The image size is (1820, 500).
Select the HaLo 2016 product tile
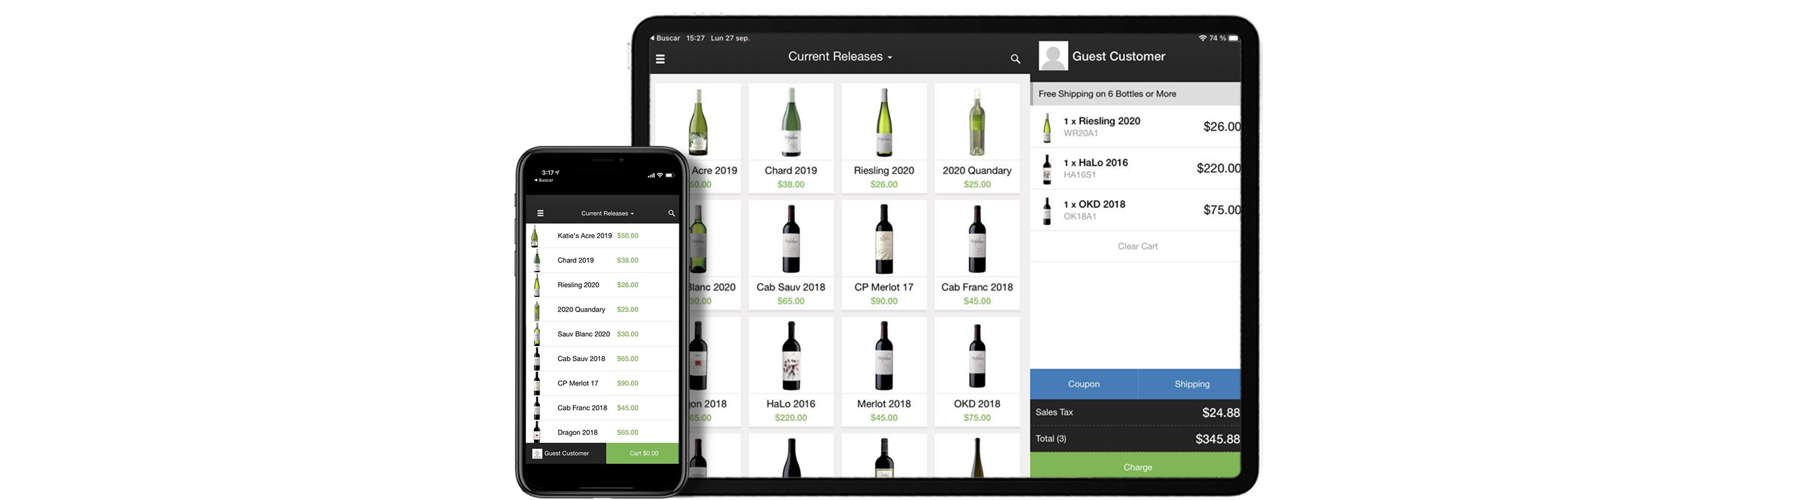point(791,371)
